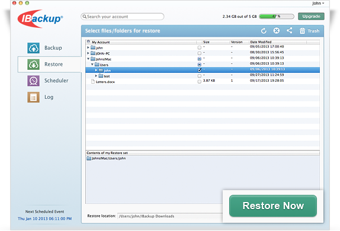Click date 08/30/2013 15:56:45
The height and width of the screenshot is (231, 340).
click(267, 52)
